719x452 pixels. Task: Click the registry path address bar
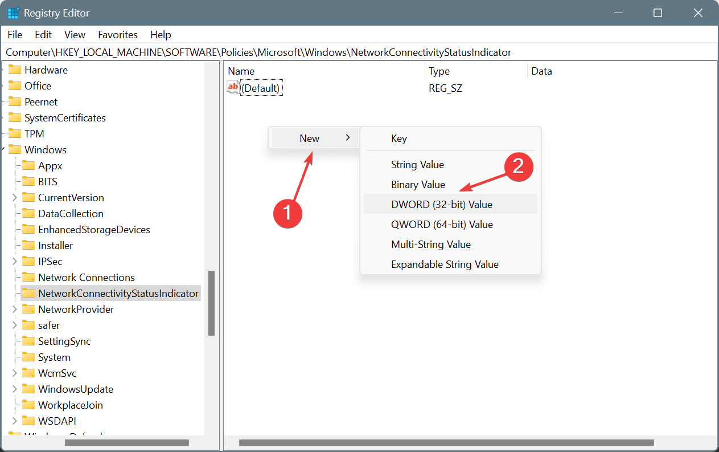[x=359, y=52]
